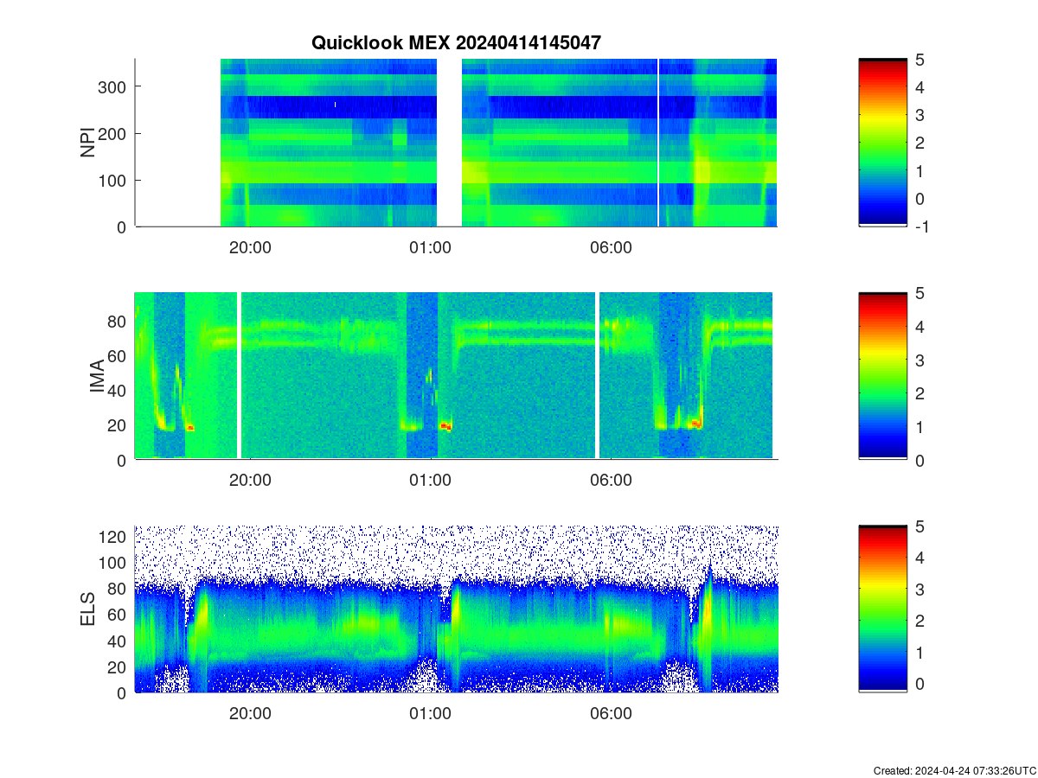Click the 01:00 tick under NPI plot

pyautogui.click(x=430, y=247)
